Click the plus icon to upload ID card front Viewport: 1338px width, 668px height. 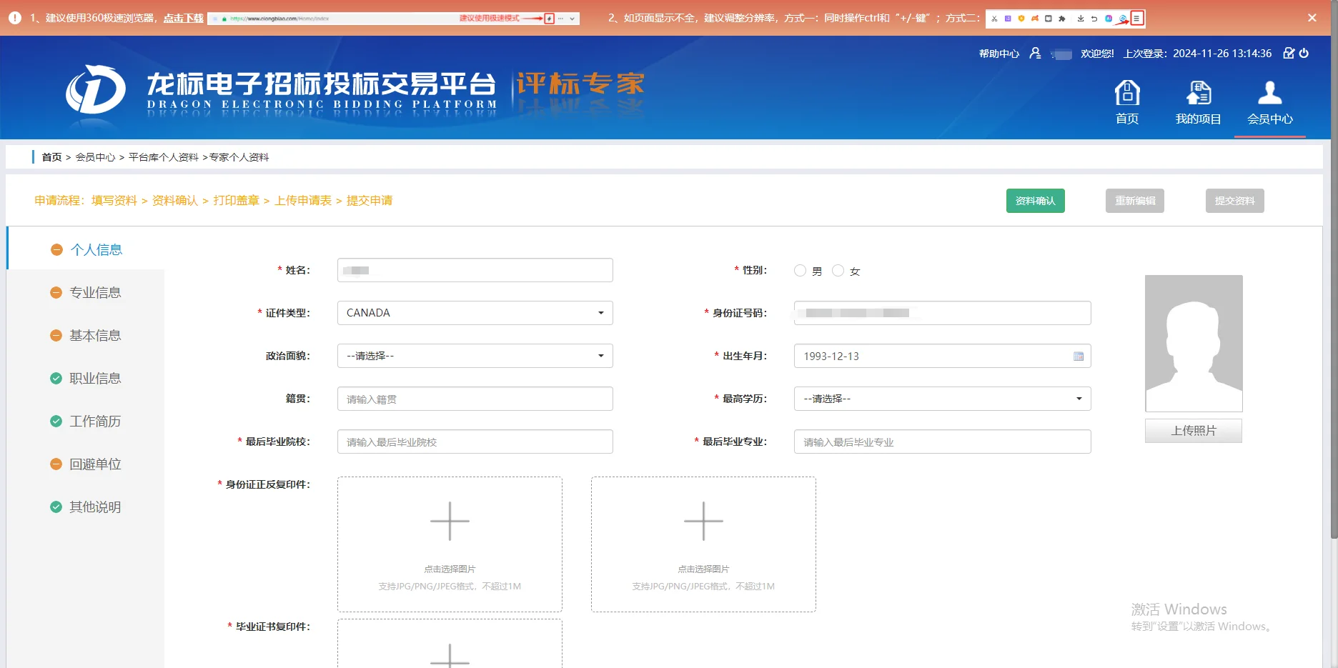[x=450, y=522]
